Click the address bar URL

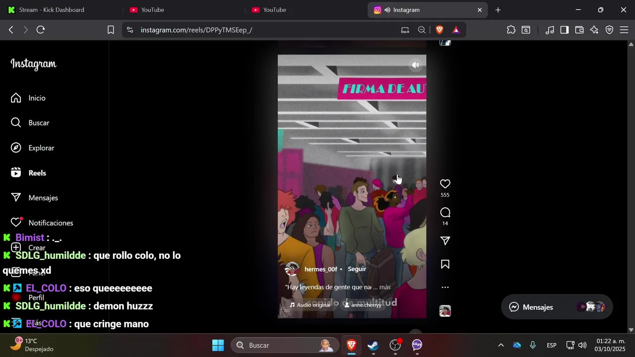pos(196,30)
